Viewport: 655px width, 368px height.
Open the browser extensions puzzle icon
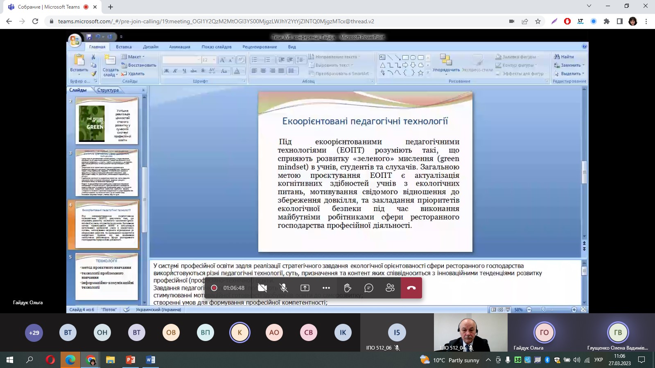click(607, 21)
